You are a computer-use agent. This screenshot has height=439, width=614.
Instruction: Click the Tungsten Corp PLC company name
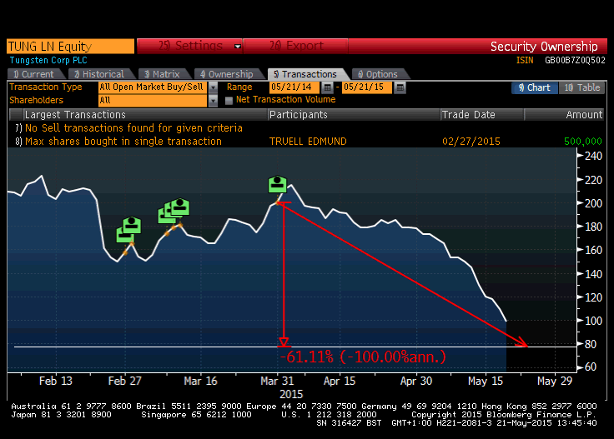tap(48, 60)
